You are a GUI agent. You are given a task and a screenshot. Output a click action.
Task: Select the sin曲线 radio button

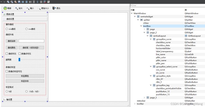tap(7, 29)
